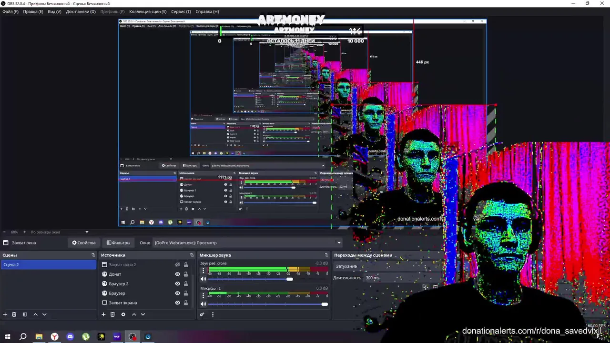Open Справка menu
The height and width of the screenshot is (343, 610).
coord(207,11)
